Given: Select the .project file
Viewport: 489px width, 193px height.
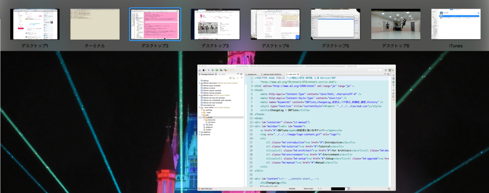Looking at the screenshot, I should point(208,129).
